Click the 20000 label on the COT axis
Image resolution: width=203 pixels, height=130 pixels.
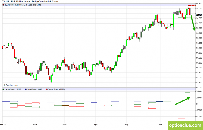pos(199,92)
